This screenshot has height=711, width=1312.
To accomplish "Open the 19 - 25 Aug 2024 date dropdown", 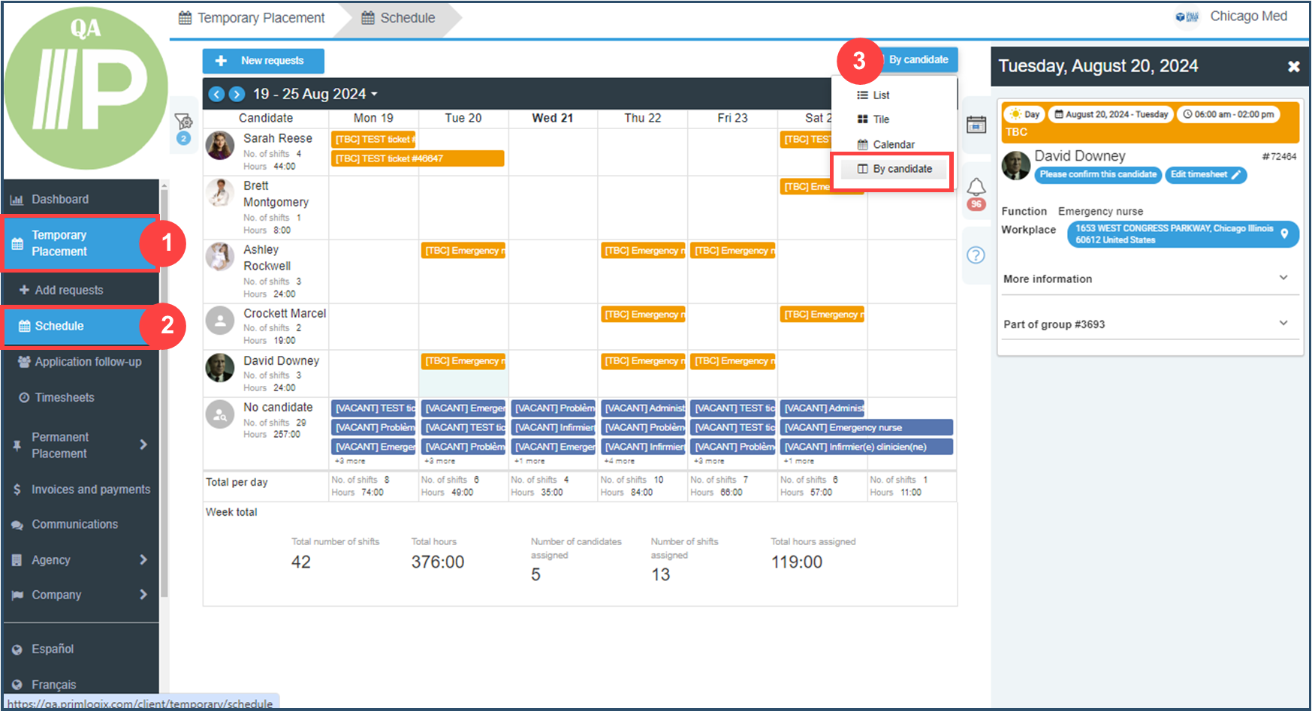I will pos(315,94).
